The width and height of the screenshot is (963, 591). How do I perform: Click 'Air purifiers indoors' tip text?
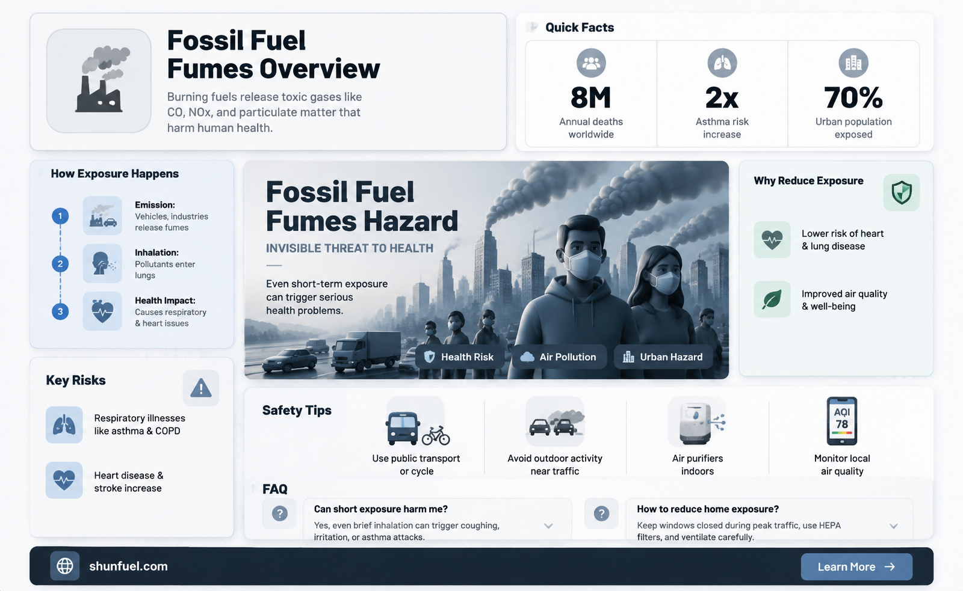pos(698,465)
